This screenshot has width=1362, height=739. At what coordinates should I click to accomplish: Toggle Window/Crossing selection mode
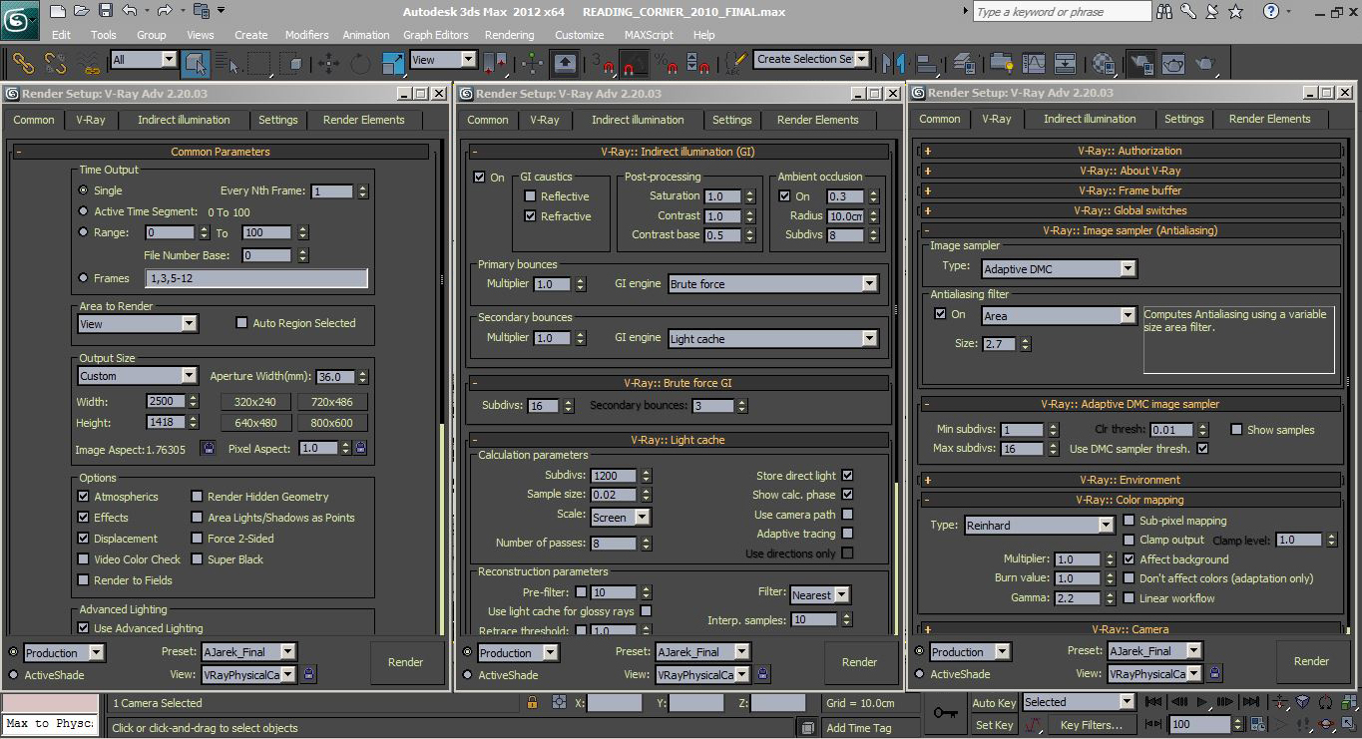(293, 63)
